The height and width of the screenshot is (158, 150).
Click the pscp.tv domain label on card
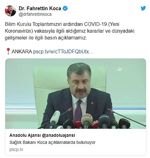coord(16,149)
